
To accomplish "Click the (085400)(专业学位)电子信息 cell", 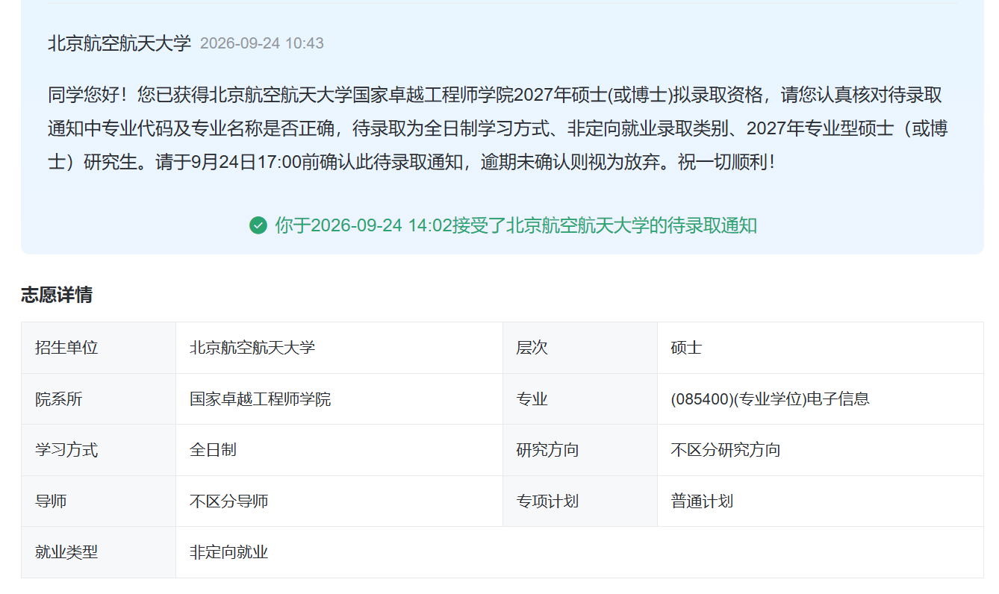I will [821, 399].
